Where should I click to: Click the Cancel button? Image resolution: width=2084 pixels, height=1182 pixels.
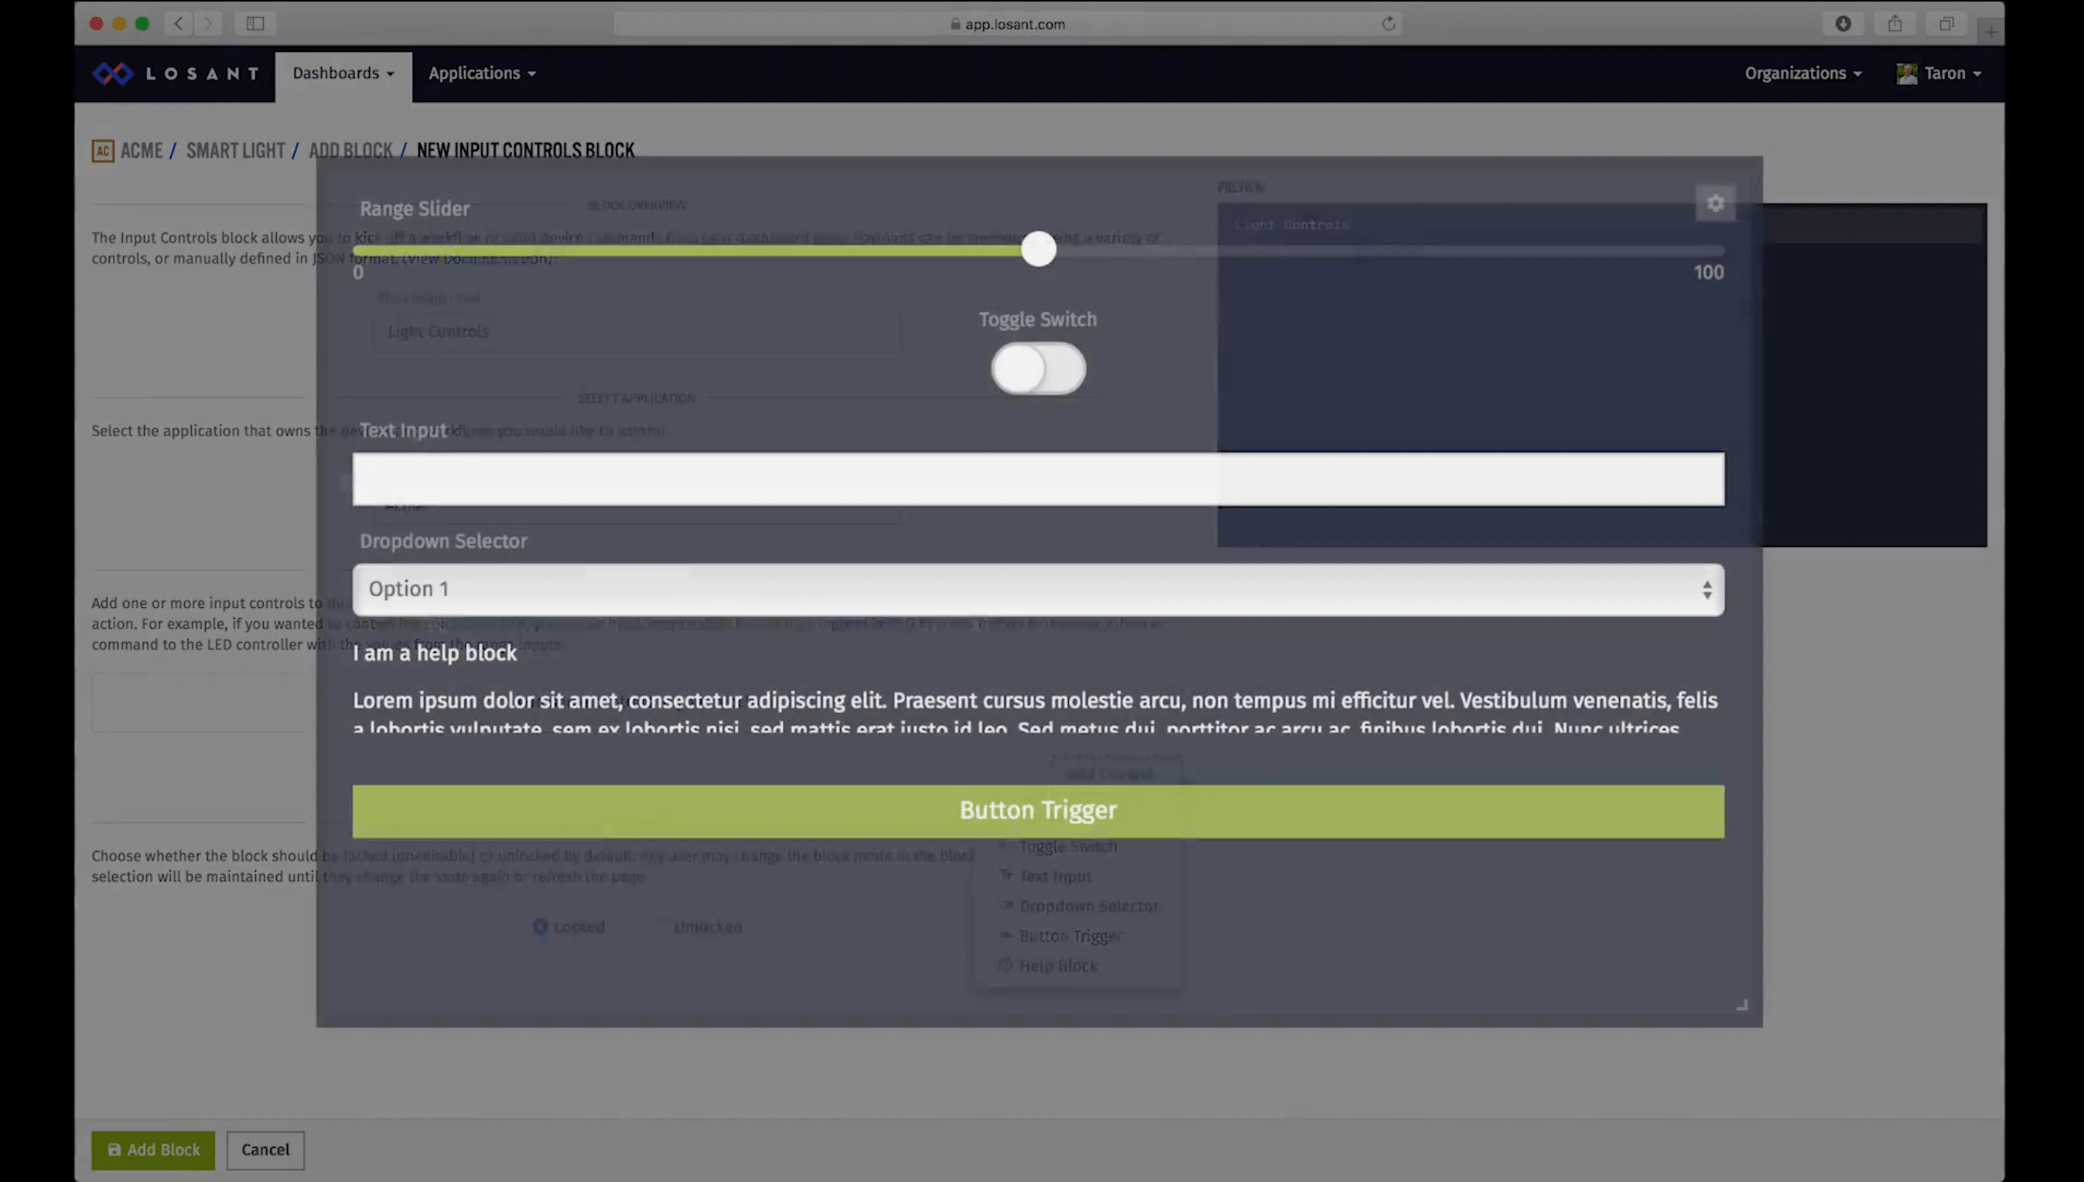[265, 1150]
